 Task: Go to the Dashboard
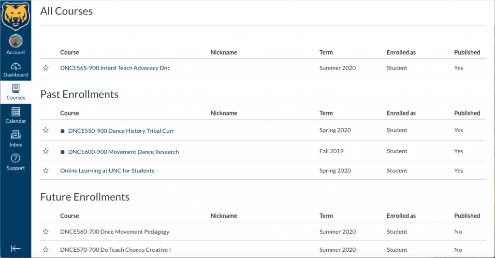(16, 70)
